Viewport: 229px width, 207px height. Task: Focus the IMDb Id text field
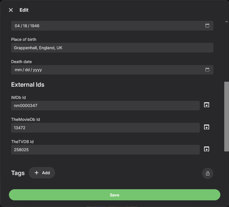tap(105, 106)
